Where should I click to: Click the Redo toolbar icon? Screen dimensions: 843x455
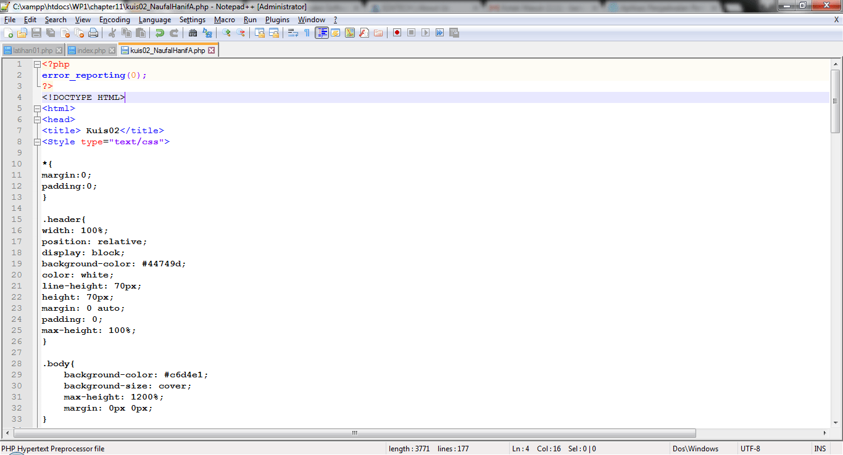(x=174, y=33)
